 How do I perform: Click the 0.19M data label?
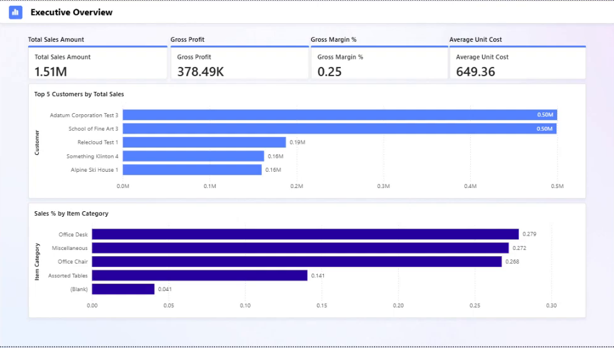(297, 142)
